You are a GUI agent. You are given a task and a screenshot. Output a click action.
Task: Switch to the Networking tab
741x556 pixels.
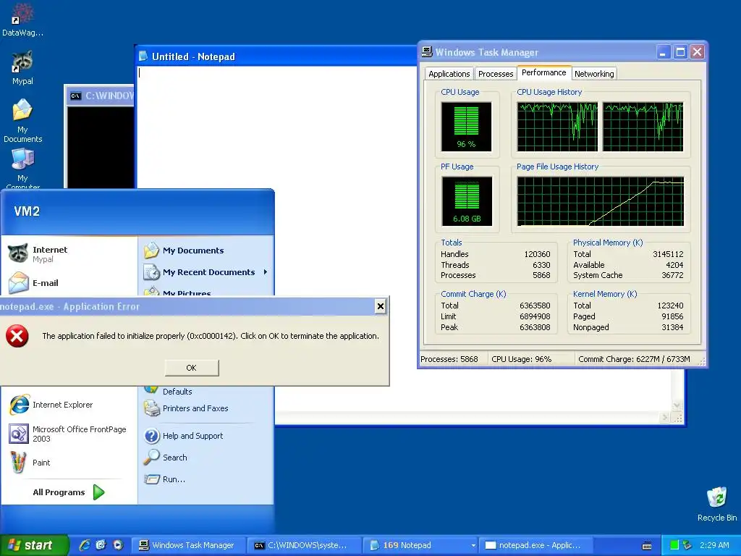click(594, 74)
